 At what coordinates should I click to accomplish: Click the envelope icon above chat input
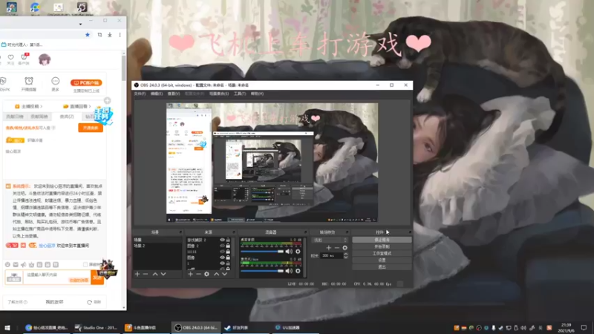pos(16,265)
